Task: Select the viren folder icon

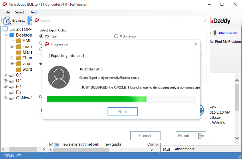Action: (18, 64)
